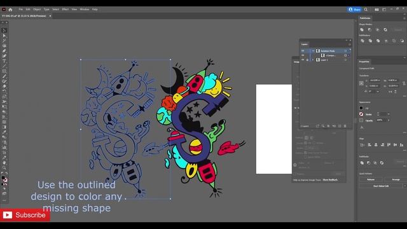407x229 pixels.
Task: Click Trim in the Pathfinder panel's Pathfinders row
Action: 370,41
